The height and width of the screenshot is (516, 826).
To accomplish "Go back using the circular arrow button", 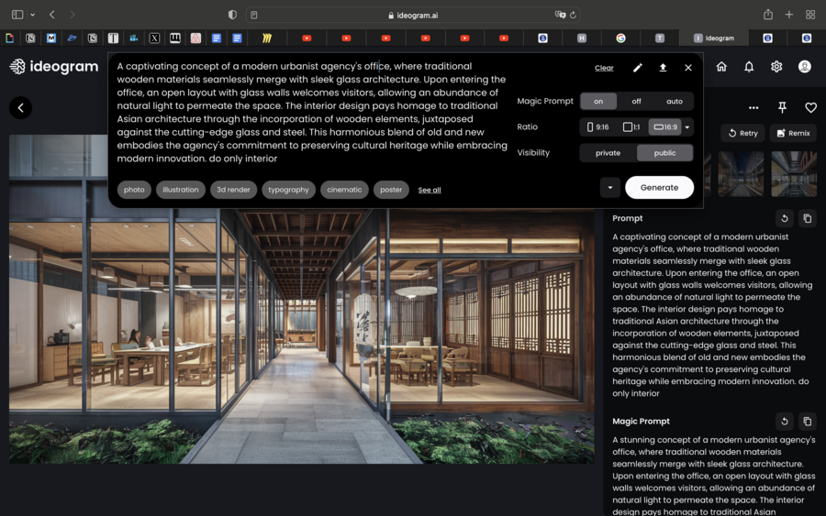I will (x=20, y=108).
